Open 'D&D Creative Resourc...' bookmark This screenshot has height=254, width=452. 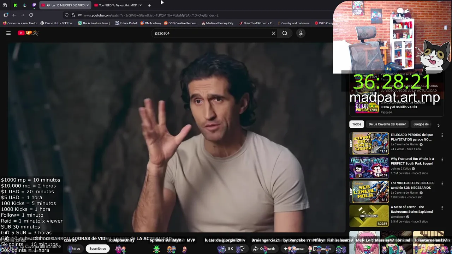181,23
